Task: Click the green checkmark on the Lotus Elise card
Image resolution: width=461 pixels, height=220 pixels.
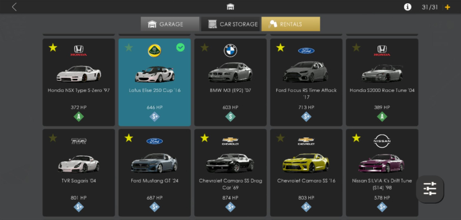Action: coord(180,47)
